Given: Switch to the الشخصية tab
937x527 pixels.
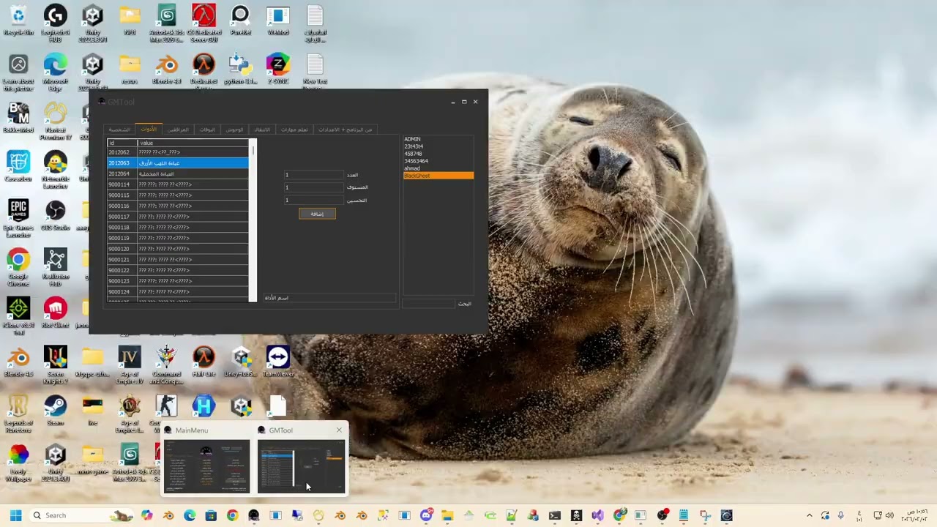Looking at the screenshot, I should (119, 130).
